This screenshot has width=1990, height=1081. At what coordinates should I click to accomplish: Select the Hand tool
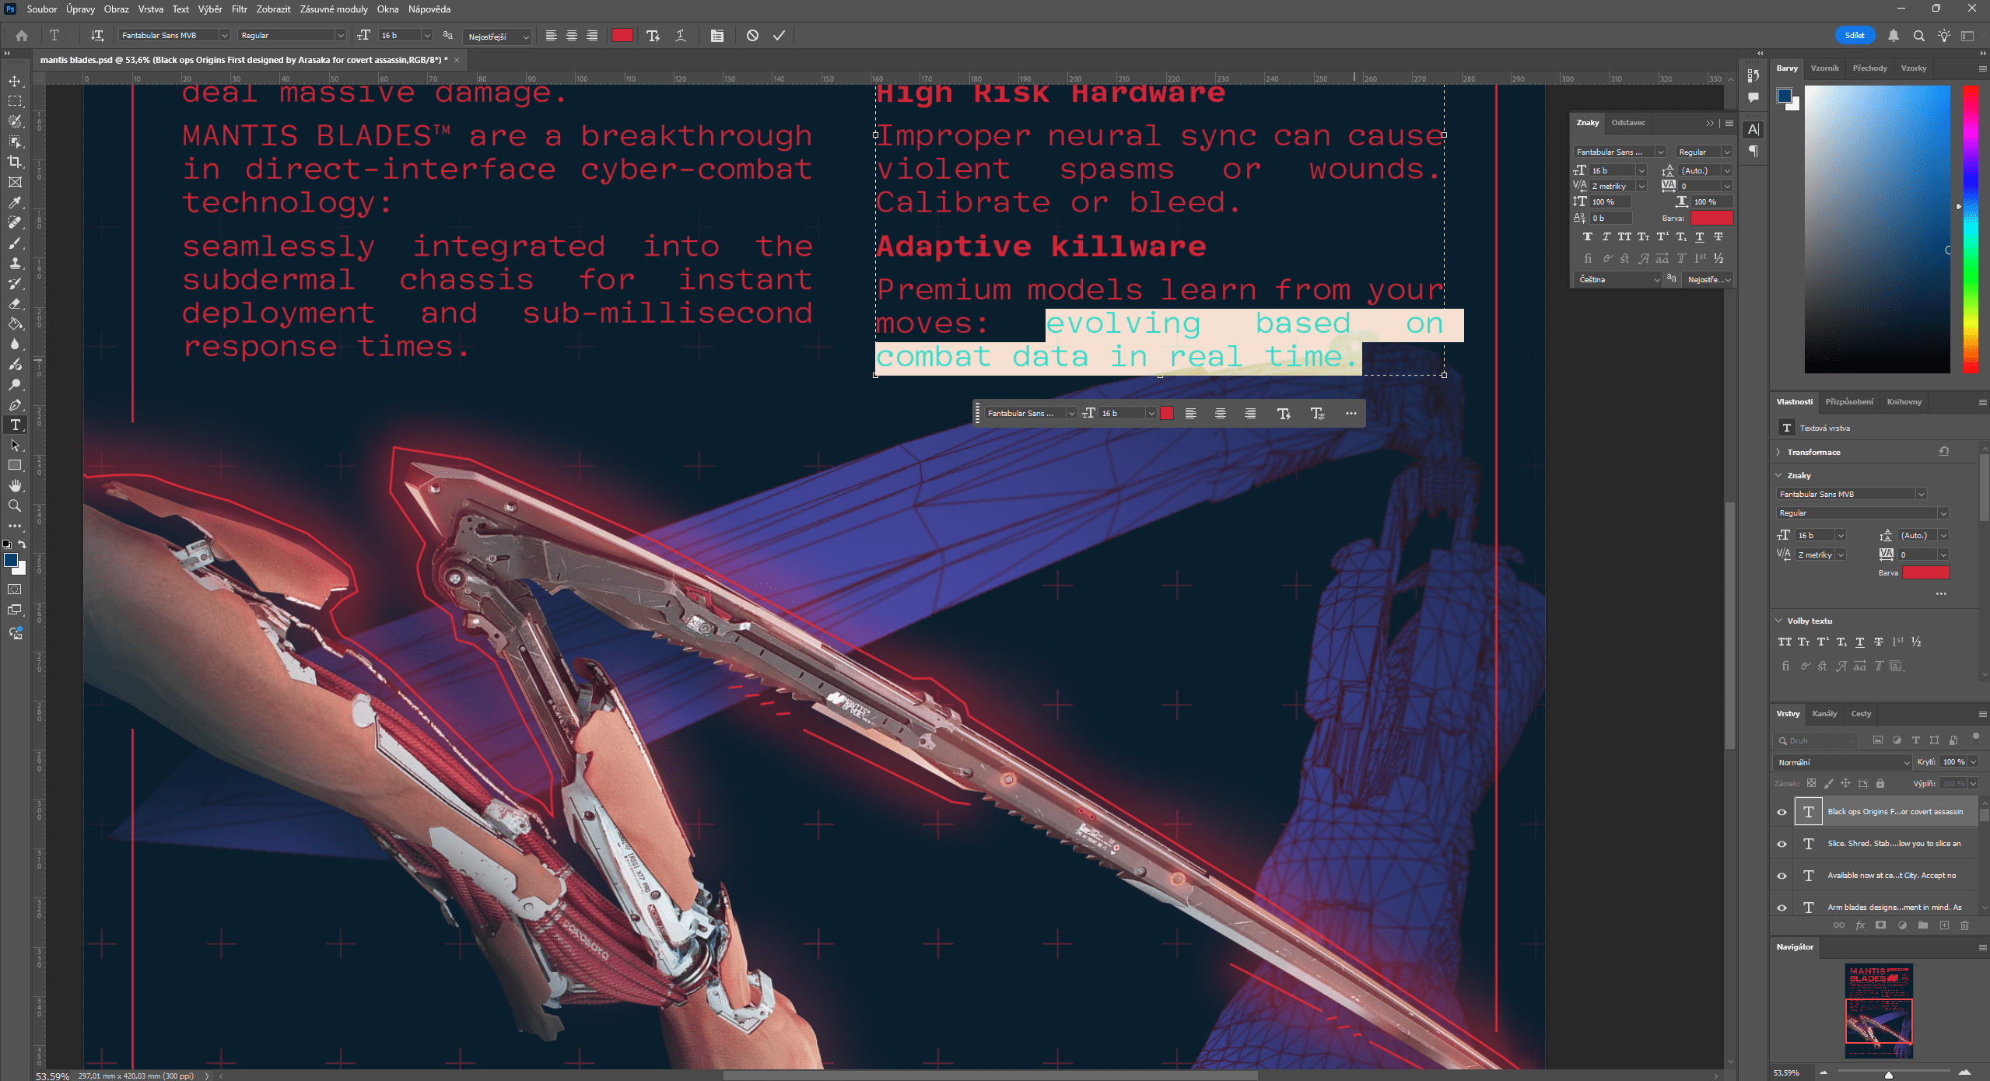click(x=15, y=485)
